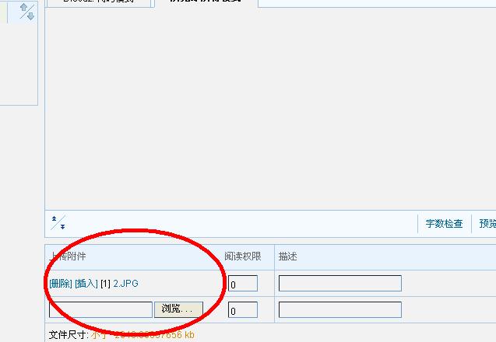Click inside the large message editor area
This screenshot has width=496, height=342.
pos(270,108)
